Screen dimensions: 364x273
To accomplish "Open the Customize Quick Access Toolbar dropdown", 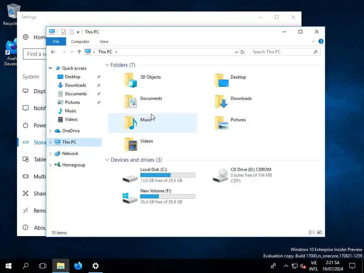I will [78, 32].
